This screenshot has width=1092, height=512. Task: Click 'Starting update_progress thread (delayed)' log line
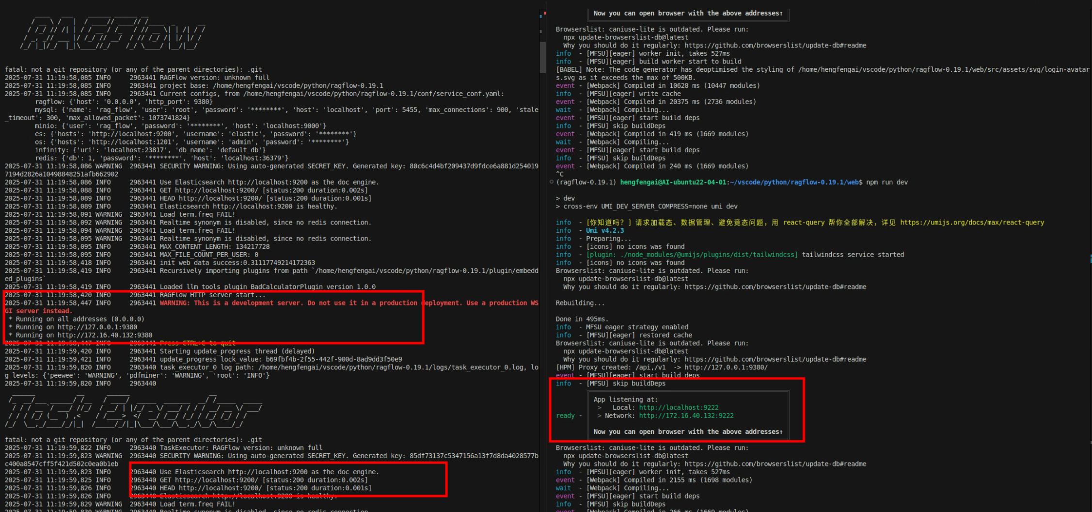coord(159,352)
